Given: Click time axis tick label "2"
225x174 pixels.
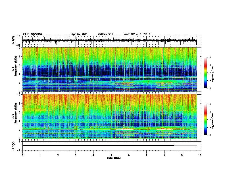Looking at the screenshot, I should (x=58, y=155).
